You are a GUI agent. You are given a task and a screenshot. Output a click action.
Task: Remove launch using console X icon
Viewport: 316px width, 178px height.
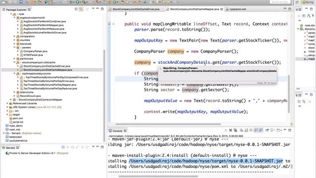[231, 131]
